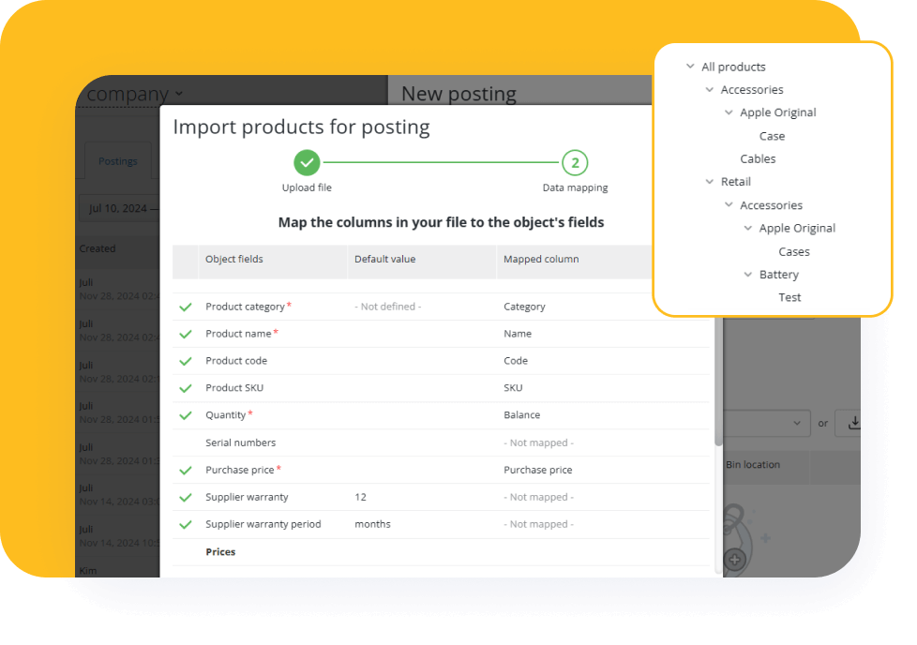The height and width of the screenshot is (645, 917).
Task: Click the green checkmark beside Supplier warranty
Action: [x=186, y=498]
